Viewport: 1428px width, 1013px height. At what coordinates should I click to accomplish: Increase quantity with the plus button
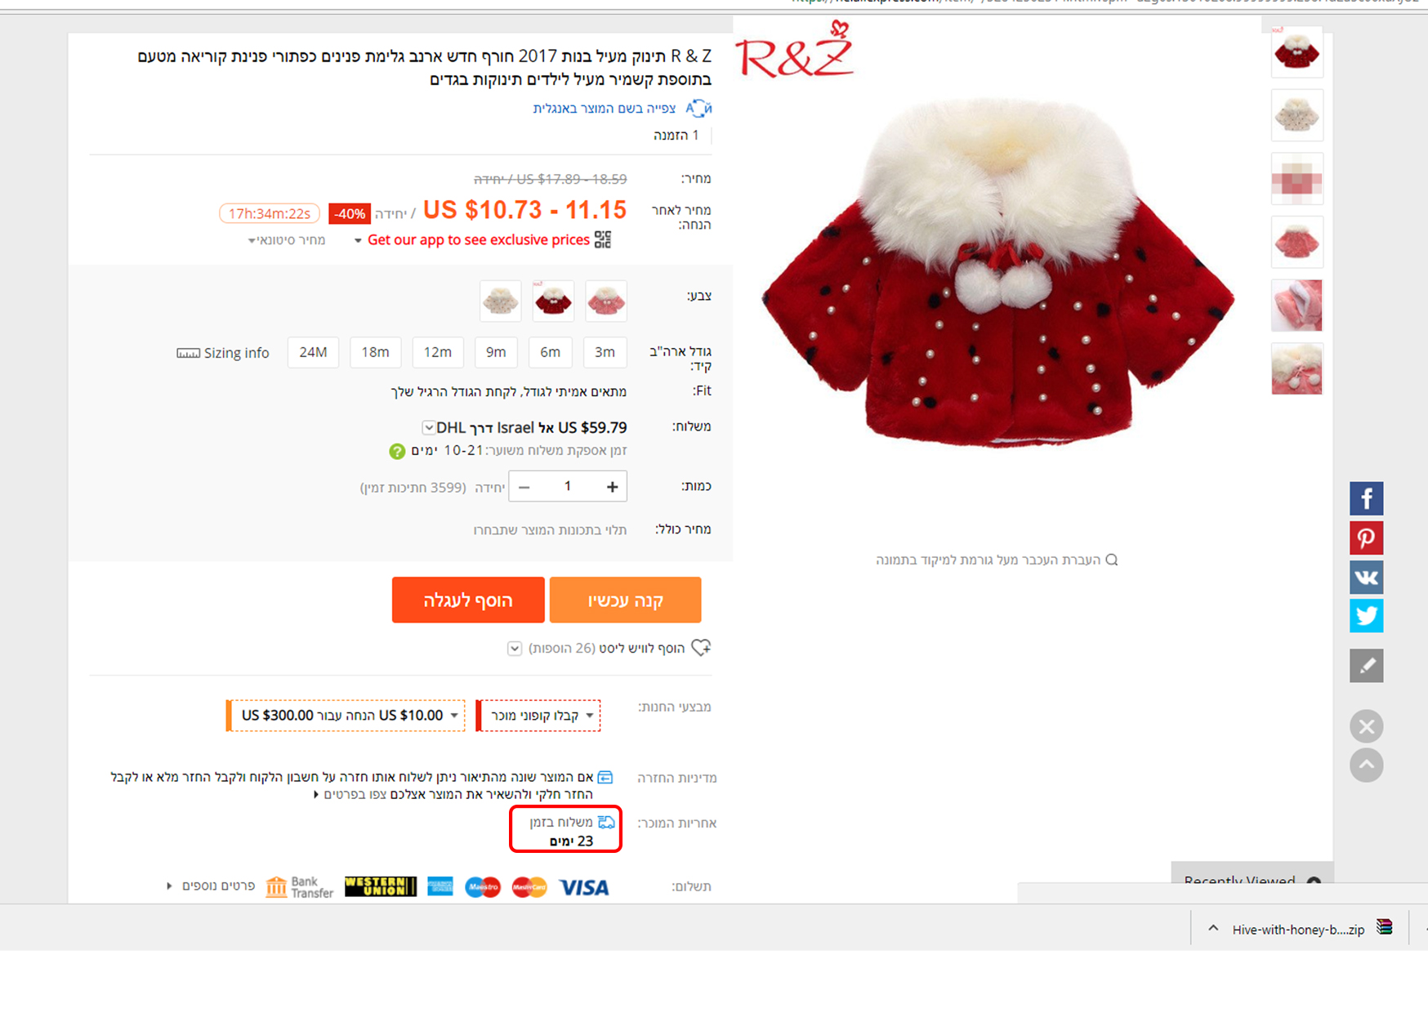pyautogui.click(x=612, y=487)
